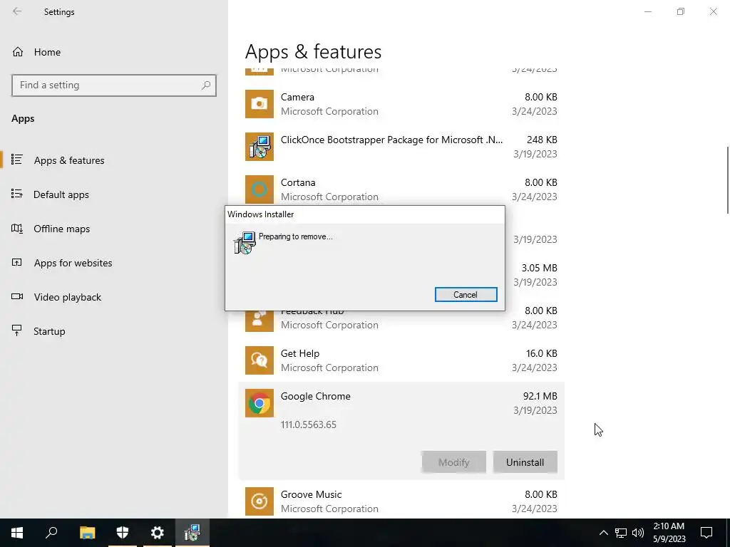Click the search magnifier in Find a setting

pyautogui.click(x=206, y=85)
